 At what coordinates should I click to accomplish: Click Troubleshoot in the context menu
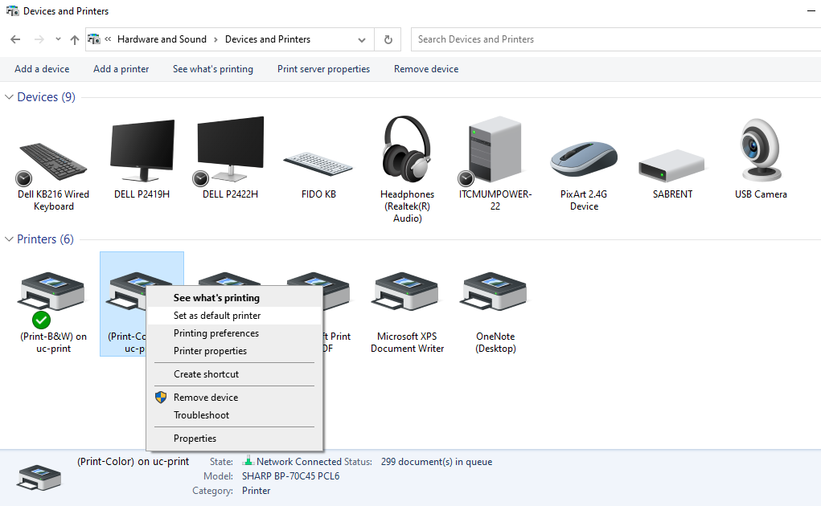(x=201, y=415)
